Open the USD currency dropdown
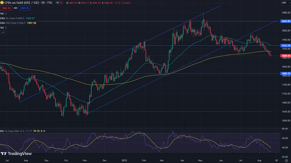Viewport: 291px width, 163px height. point(285,3)
